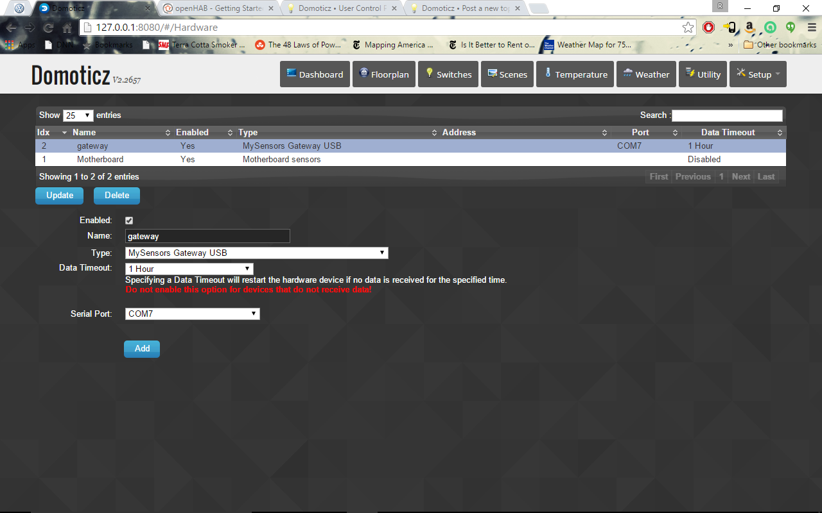Image resolution: width=822 pixels, height=513 pixels.
Task: Go to First page of table
Action: point(659,177)
